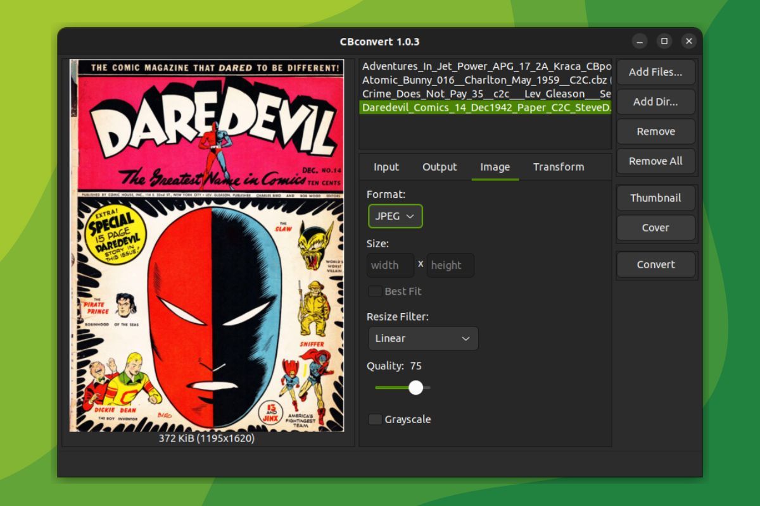The width and height of the screenshot is (760, 506).
Task: Enable the Best Fit option
Action: [x=374, y=291]
